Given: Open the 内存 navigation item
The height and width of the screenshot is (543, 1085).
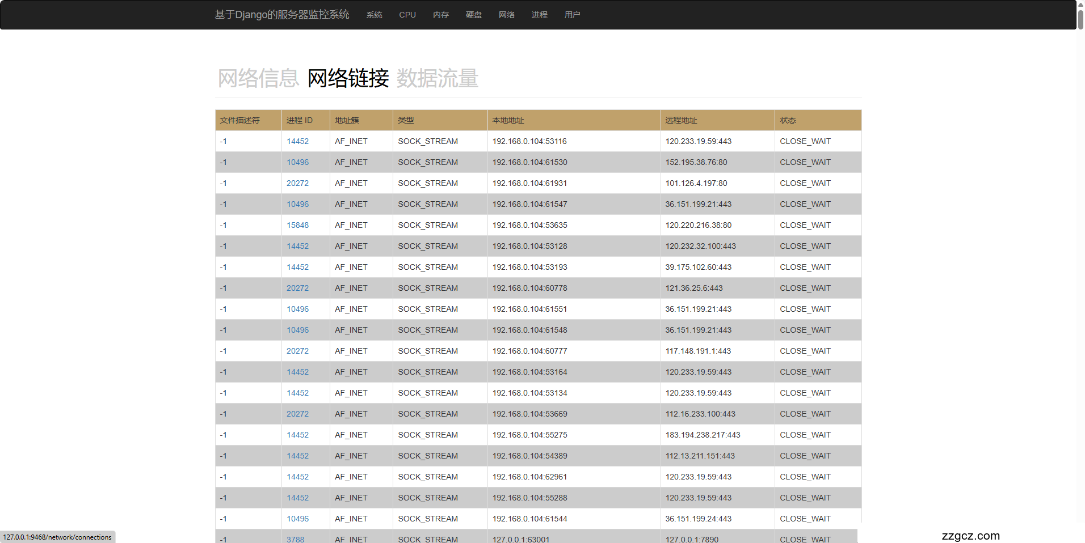Looking at the screenshot, I should point(440,15).
